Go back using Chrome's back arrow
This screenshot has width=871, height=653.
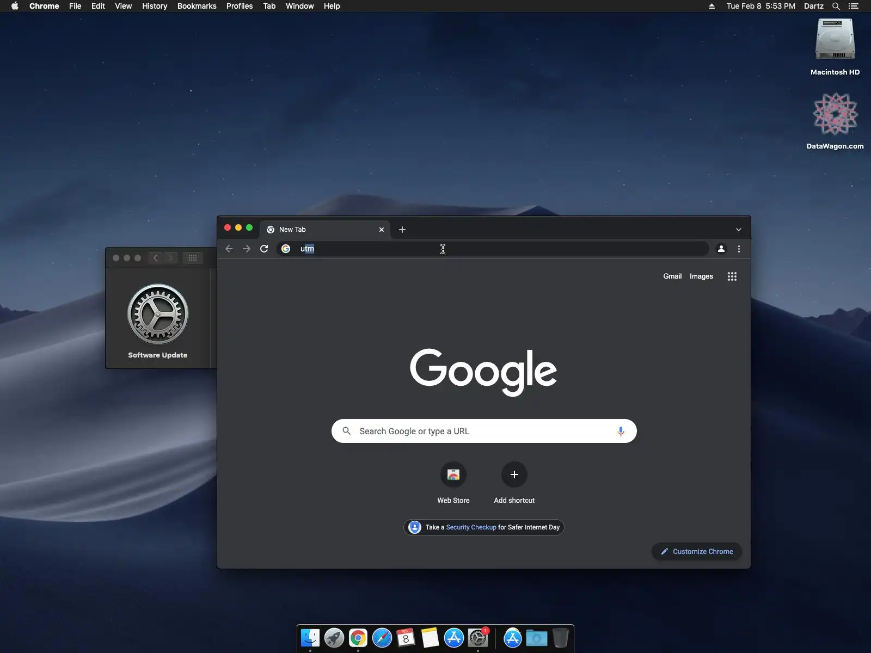point(229,249)
